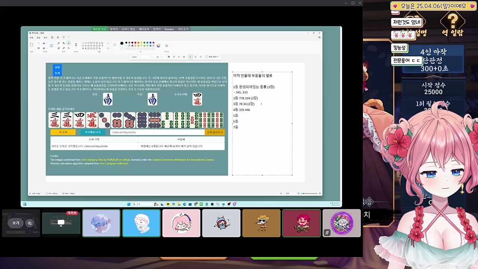478x269 pixels.
Task: Open Paint settings gear icon
Action: [319, 37]
